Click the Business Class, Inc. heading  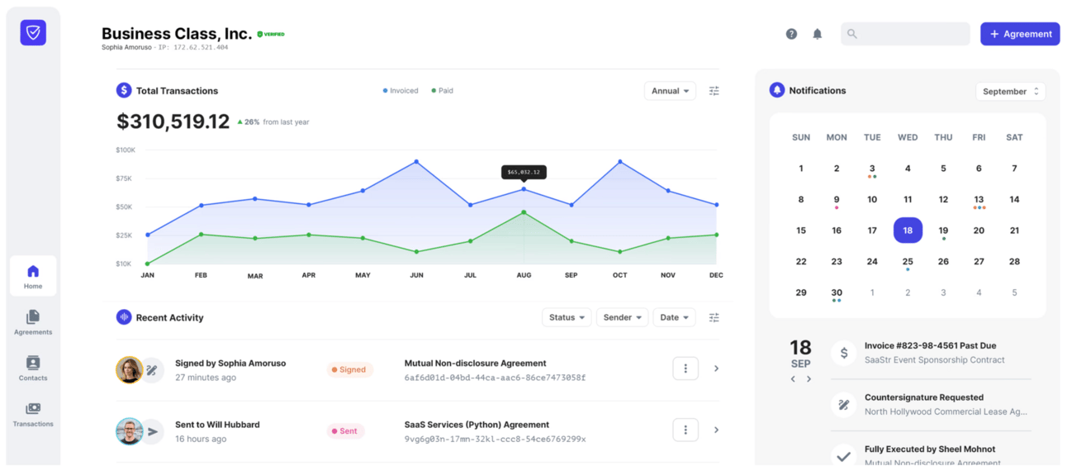tap(177, 34)
